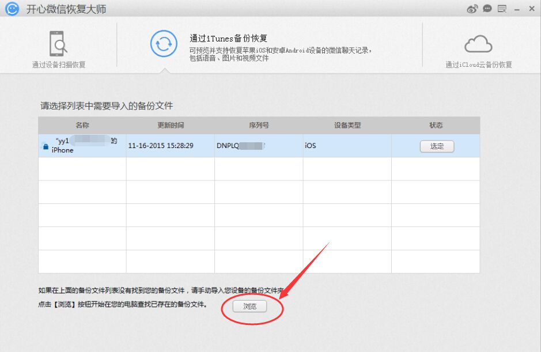This screenshot has height=352, width=541.
Task: Sort by the 更新时间 column header
Action: click(x=171, y=125)
